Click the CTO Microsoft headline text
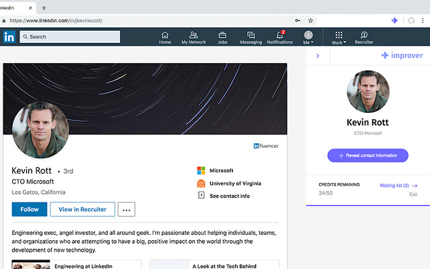The image size is (430, 269). (x=33, y=182)
